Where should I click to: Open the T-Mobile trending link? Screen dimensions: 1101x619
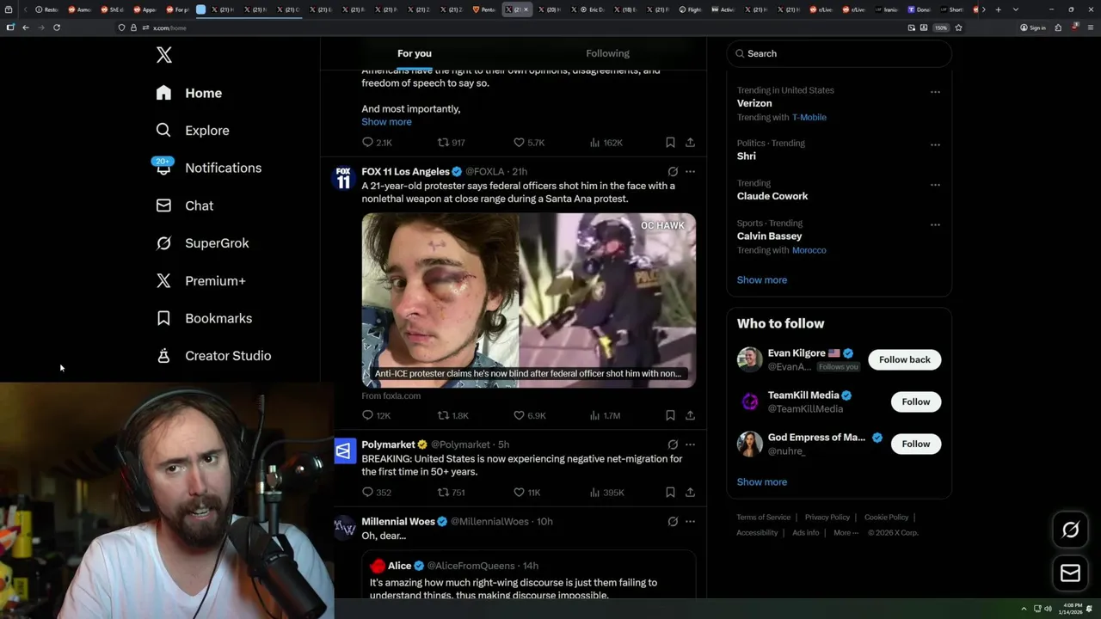(809, 118)
